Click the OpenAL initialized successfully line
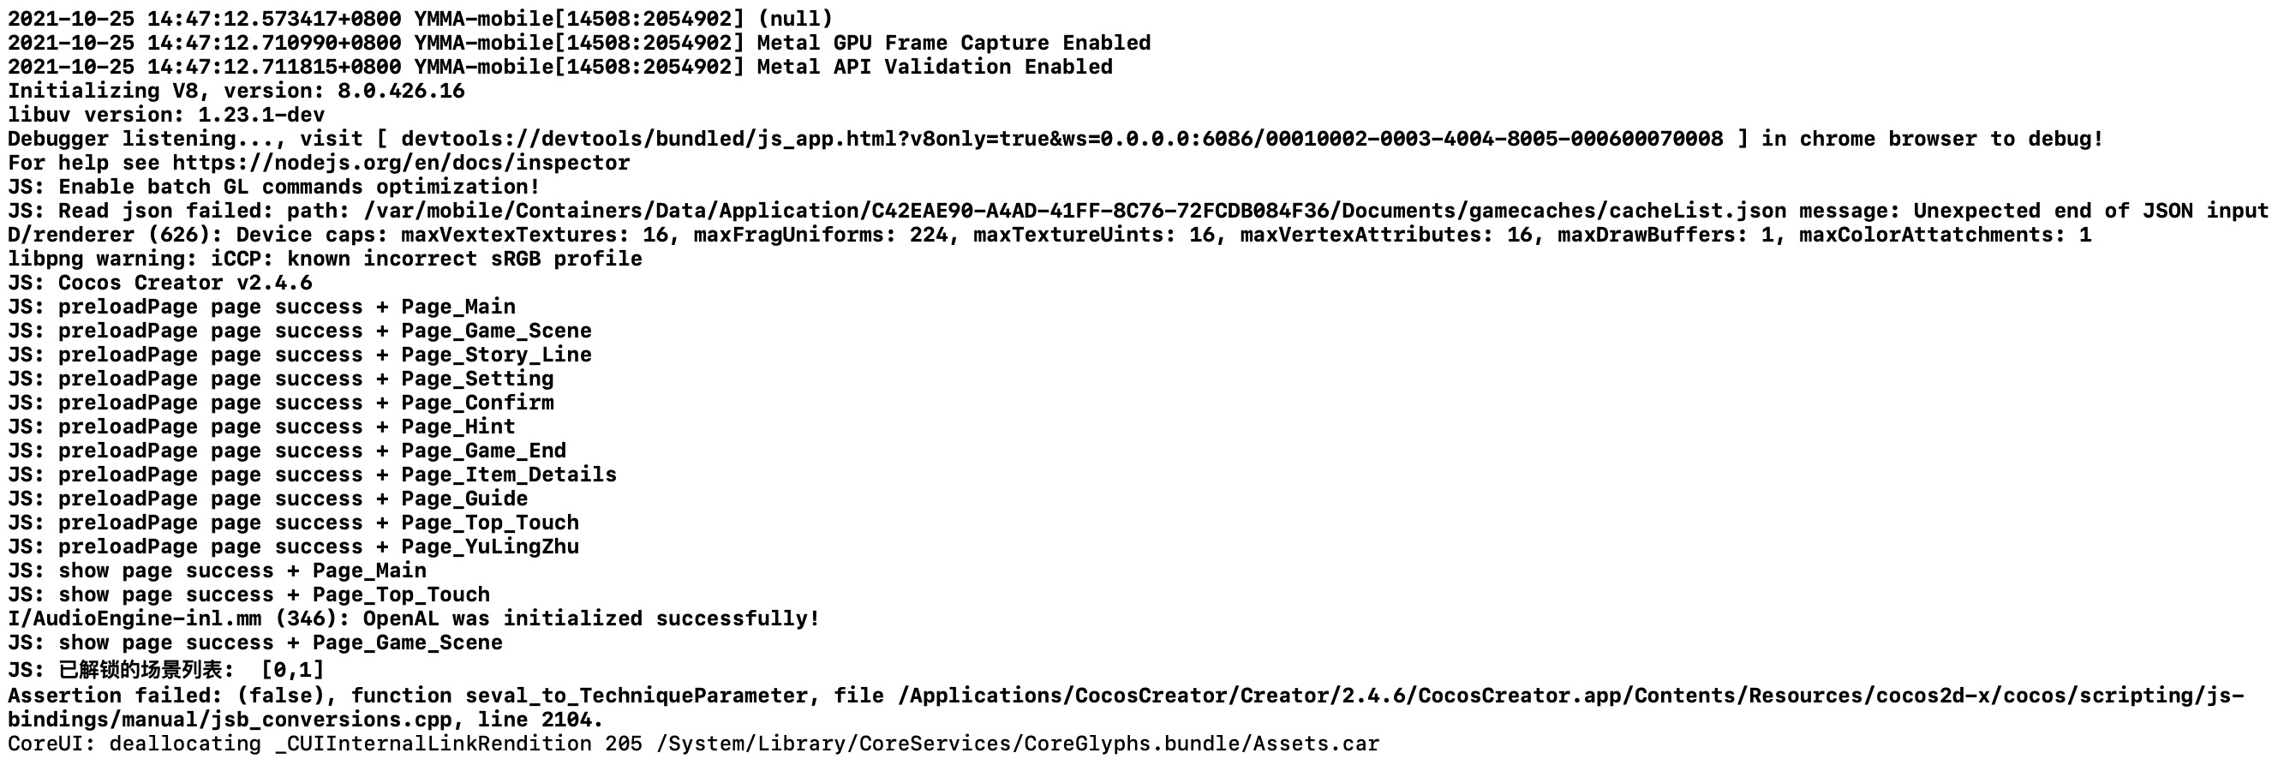The height and width of the screenshot is (771, 2272). [414, 619]
